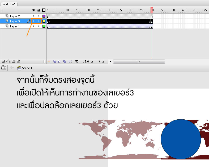Click Layer 1 green outline color swatch

(x=44, y=26)
